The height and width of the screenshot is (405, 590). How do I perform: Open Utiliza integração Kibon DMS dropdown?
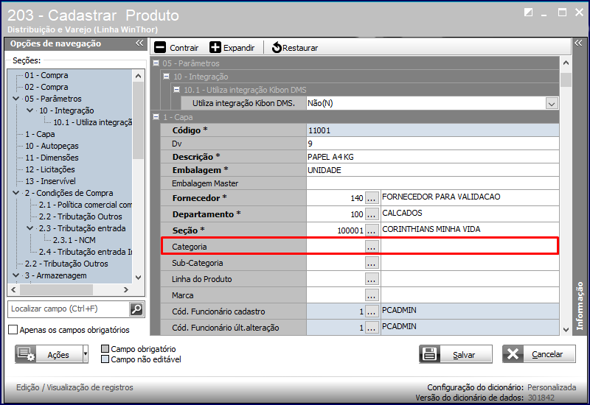click(552, 103)
